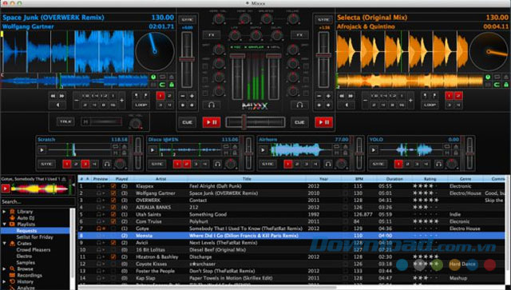Toggle LOOP on the right deck
This screenshot has height=290, width=511.
[x=430, y=105]
